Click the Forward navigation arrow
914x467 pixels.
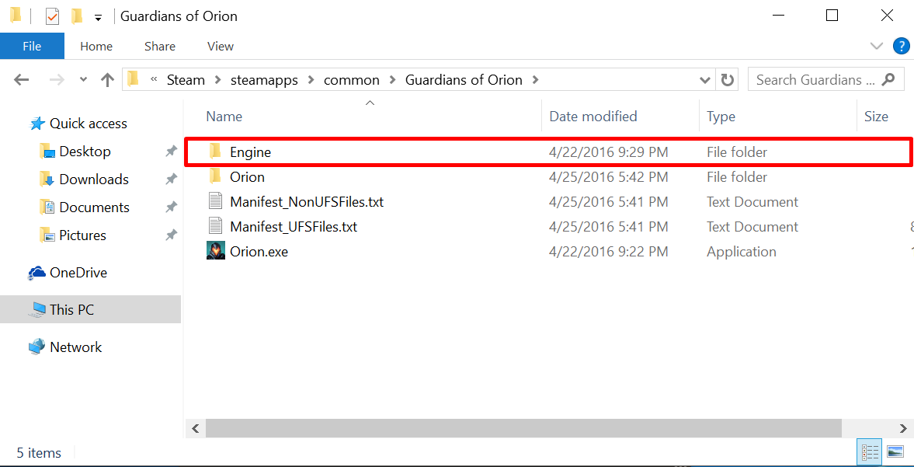(57, 80)
